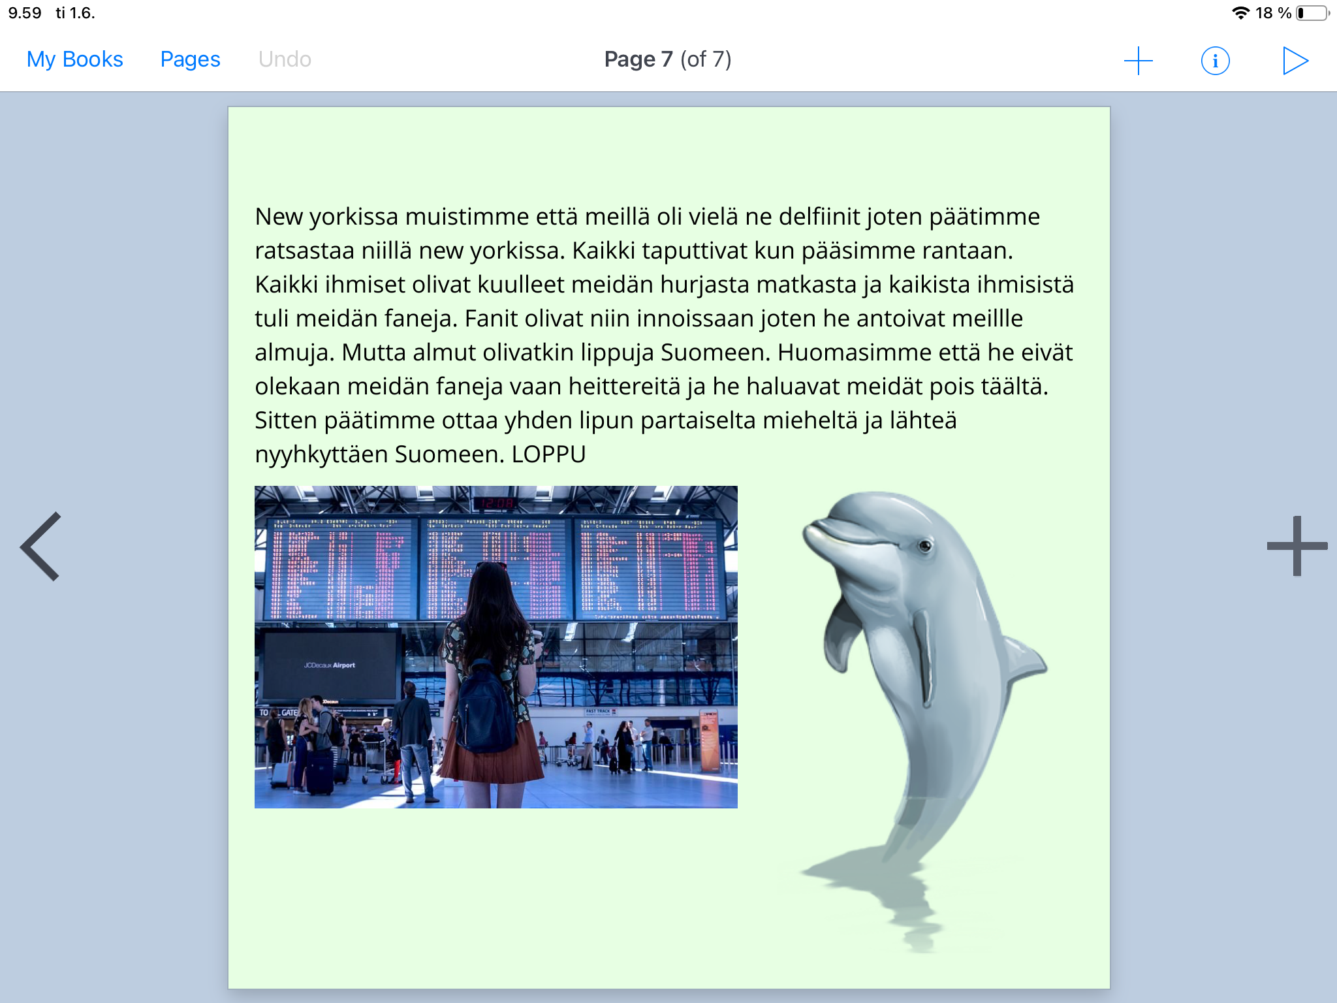Select the airport photo image
Image resolution: width=1337 pixels, height=1003 pixels.
tap(495, 646)
